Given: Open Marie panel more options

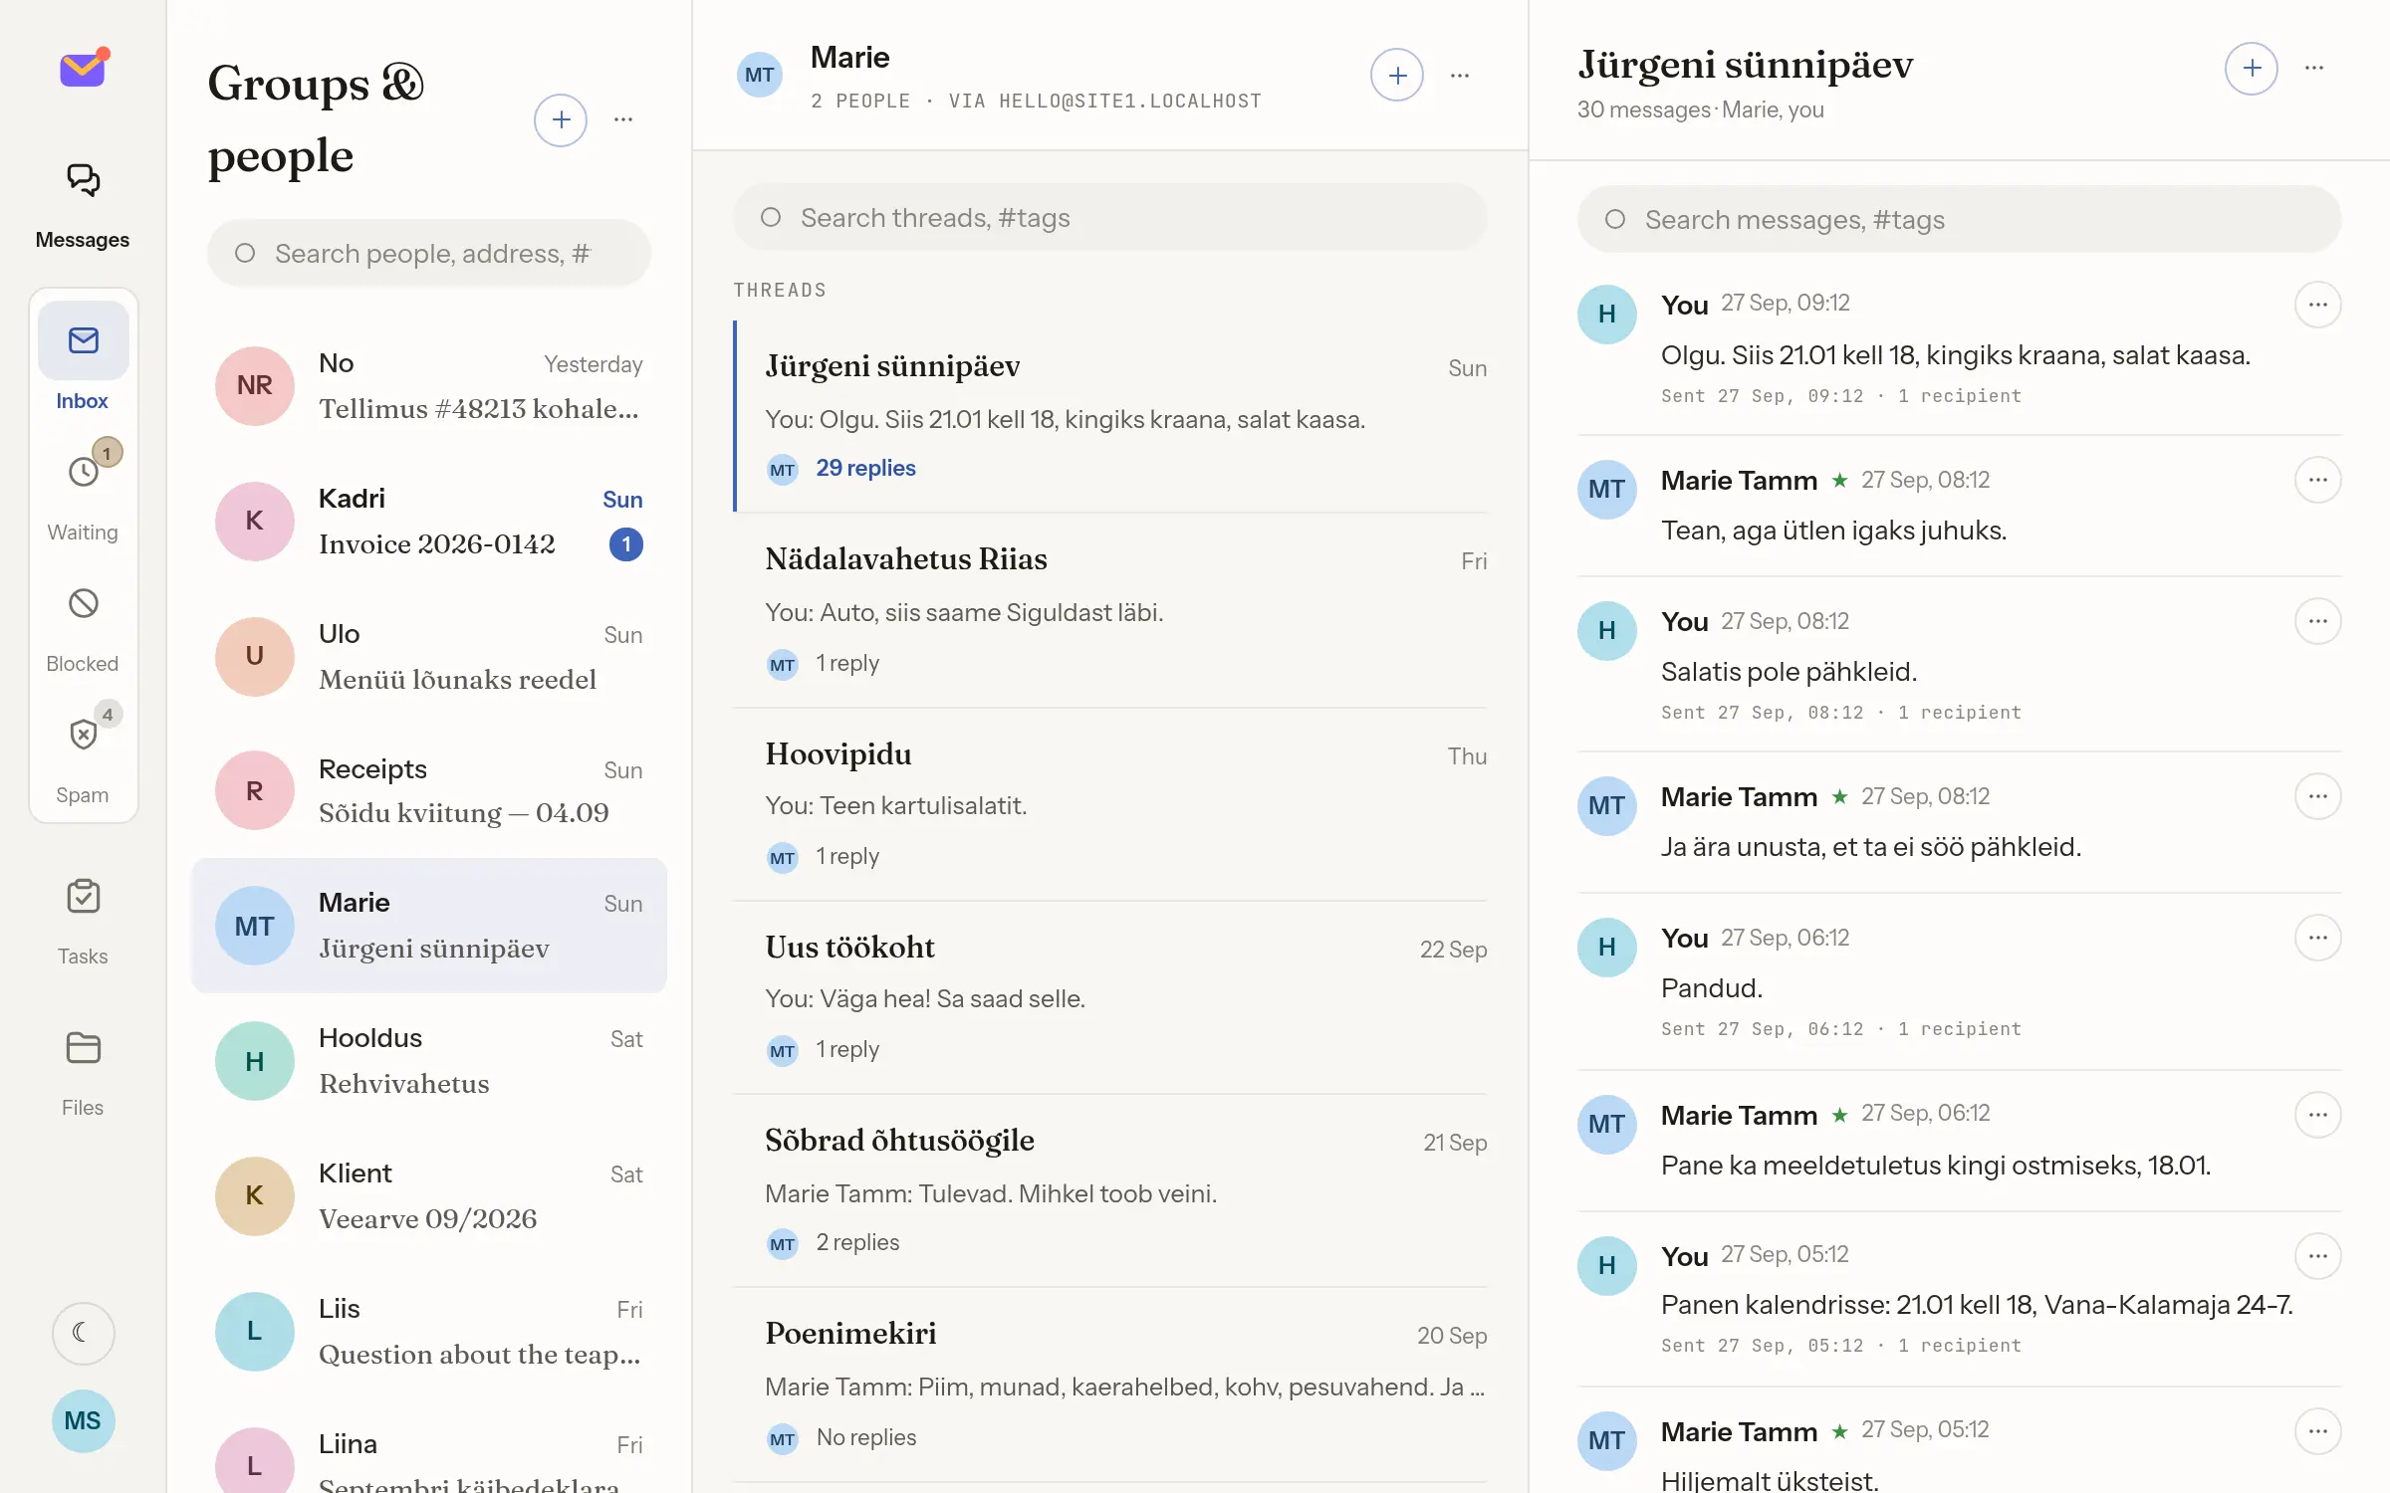Looking at the screenshot, I should pyautogui.click(x=1460, y=75).
